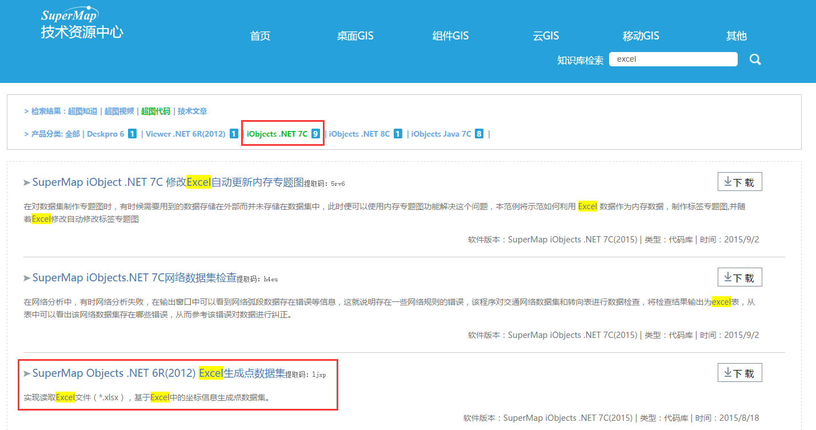Viewport: 816px width, 430px height.
Task: Filter product category by 全部
Action: [x=73, y=134]
